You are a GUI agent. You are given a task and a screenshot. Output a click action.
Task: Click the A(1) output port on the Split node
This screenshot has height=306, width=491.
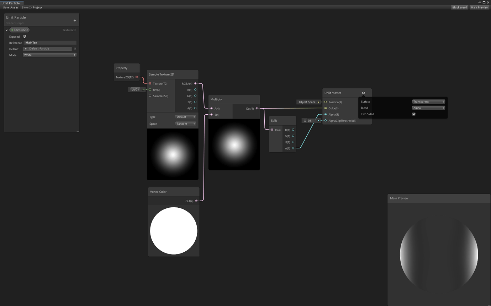(x=293, y=148)
